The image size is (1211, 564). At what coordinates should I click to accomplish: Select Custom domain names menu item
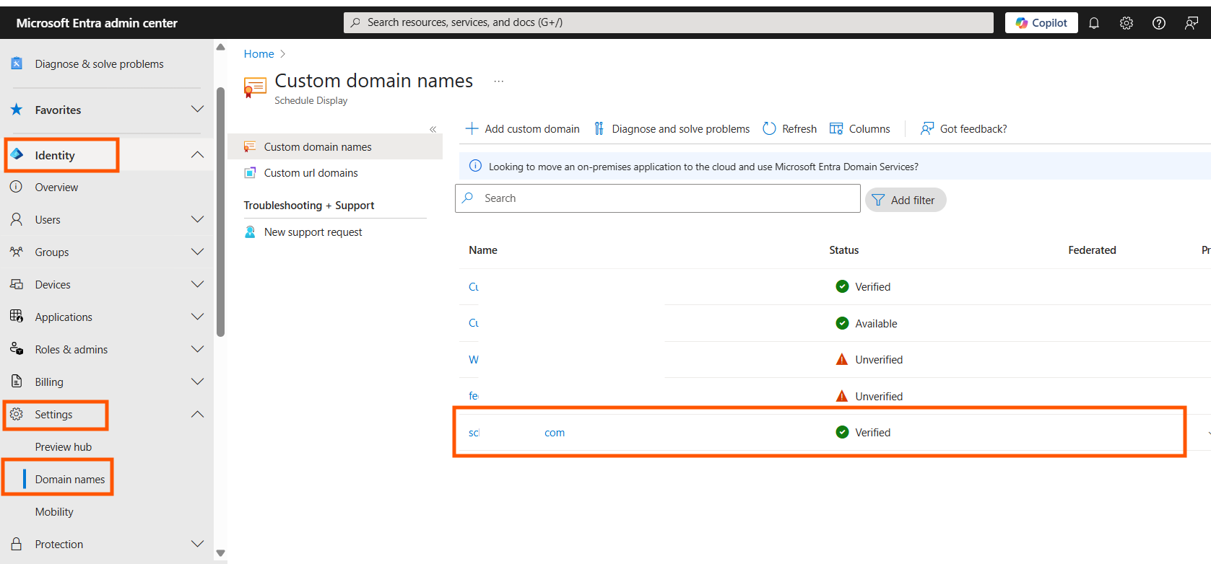point(335,147)
